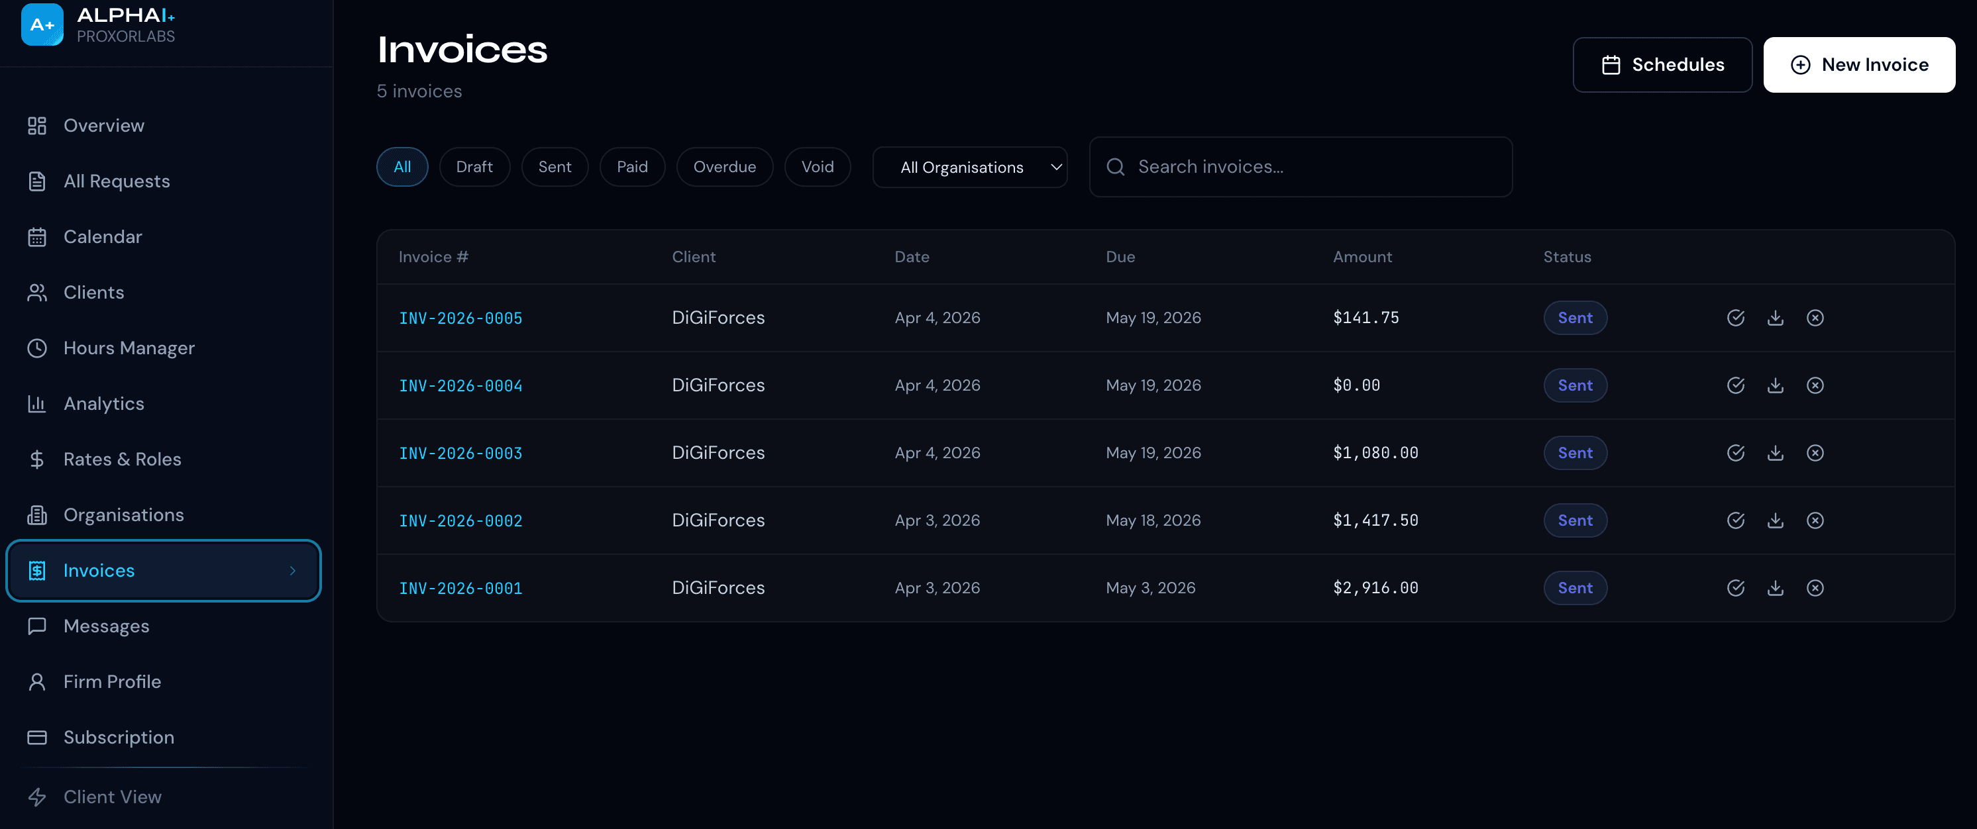Click the $141.75 amount
Screen dimensions: 1977x829
pos(1365,317)
